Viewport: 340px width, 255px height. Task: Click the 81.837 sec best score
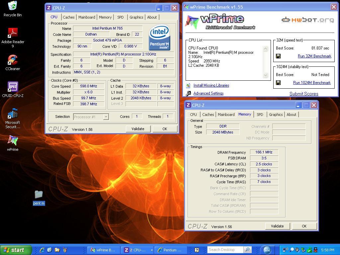320,48
